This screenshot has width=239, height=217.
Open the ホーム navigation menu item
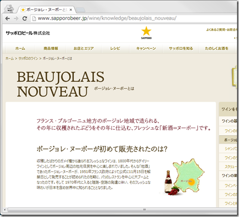pyautogui.click(x=20, y=48)
